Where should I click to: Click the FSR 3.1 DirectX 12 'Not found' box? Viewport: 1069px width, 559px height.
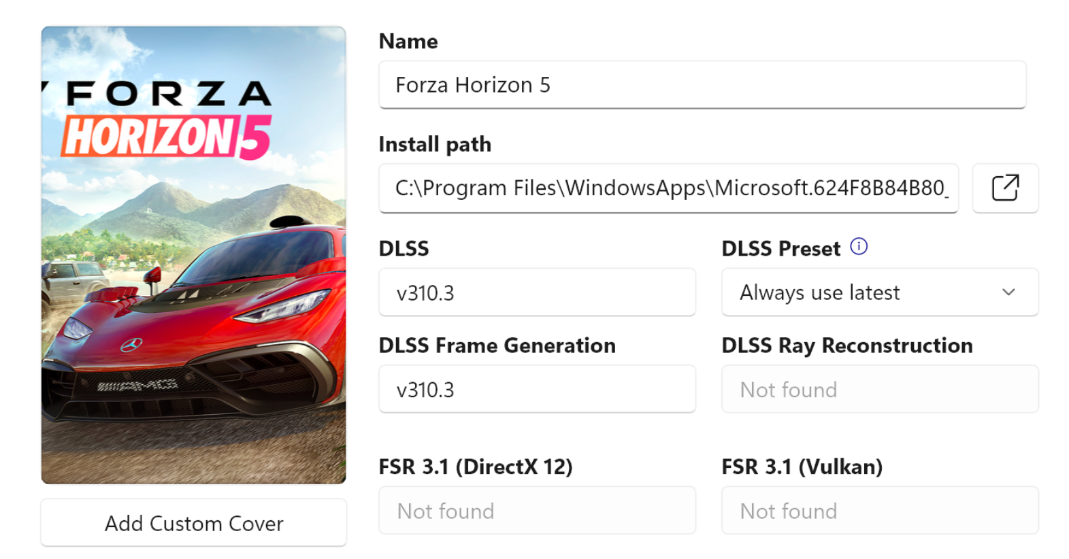click(x=537, y=511)
